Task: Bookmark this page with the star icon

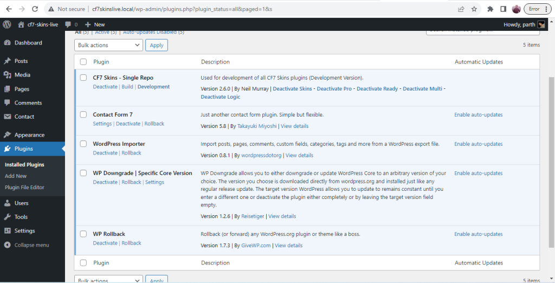Action: [x=474, y=9]
